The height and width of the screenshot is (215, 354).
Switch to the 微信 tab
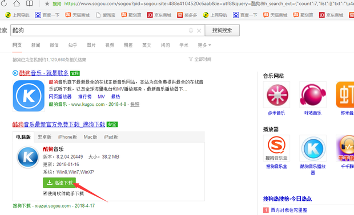(54, 45)
